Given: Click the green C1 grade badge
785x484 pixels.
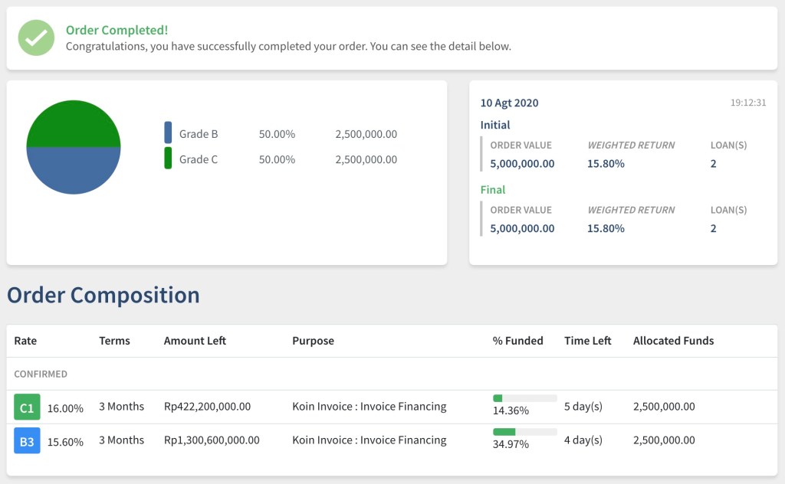Looking at the screenshot, I should pos(27,407).
